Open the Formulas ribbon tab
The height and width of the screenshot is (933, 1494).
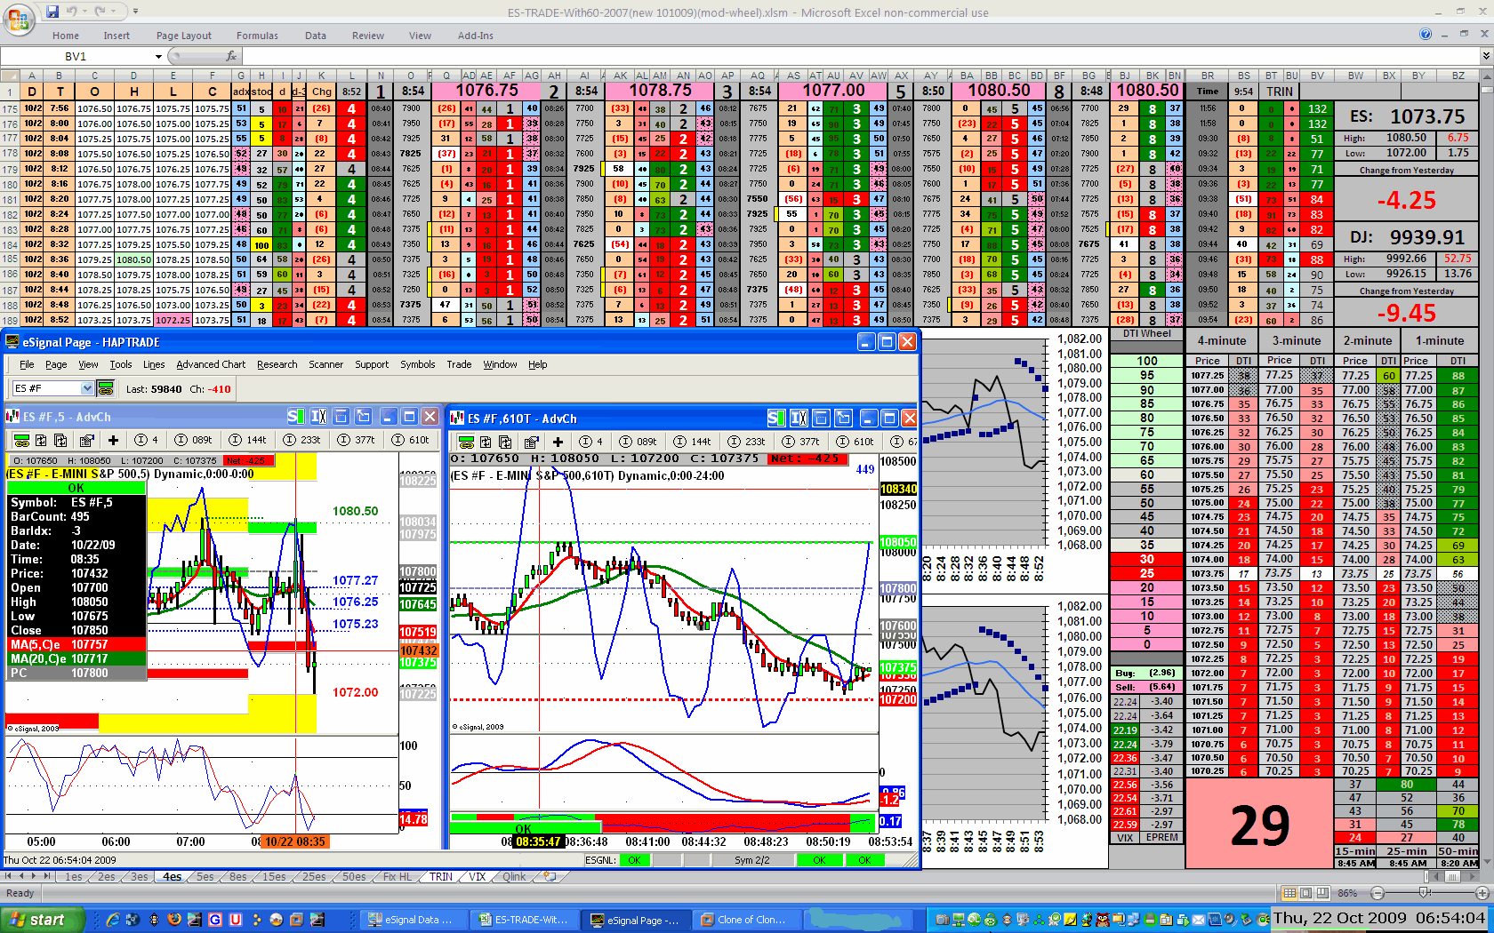(257, 36)
